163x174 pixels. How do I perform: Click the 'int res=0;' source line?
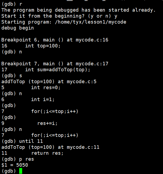tap(46, 88)
